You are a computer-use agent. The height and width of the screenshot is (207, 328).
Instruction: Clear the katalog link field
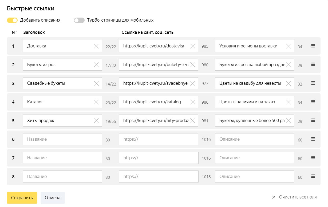(192, 102)
